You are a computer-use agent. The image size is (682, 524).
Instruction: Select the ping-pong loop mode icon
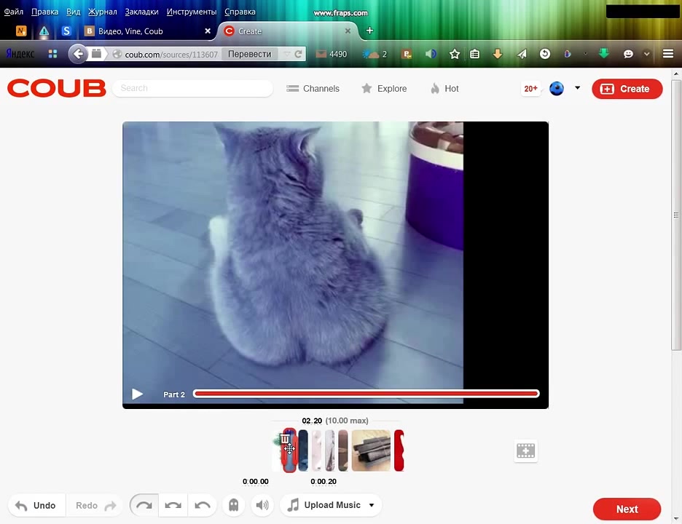click(173, 505)
